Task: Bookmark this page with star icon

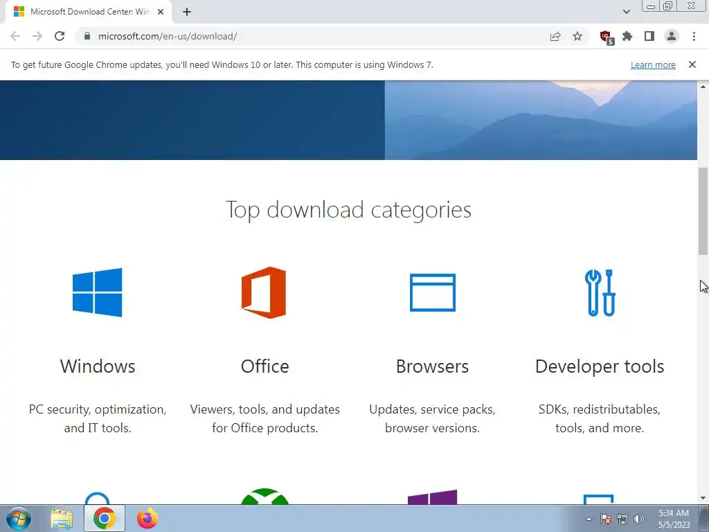Action: click(x=577, y=36)
